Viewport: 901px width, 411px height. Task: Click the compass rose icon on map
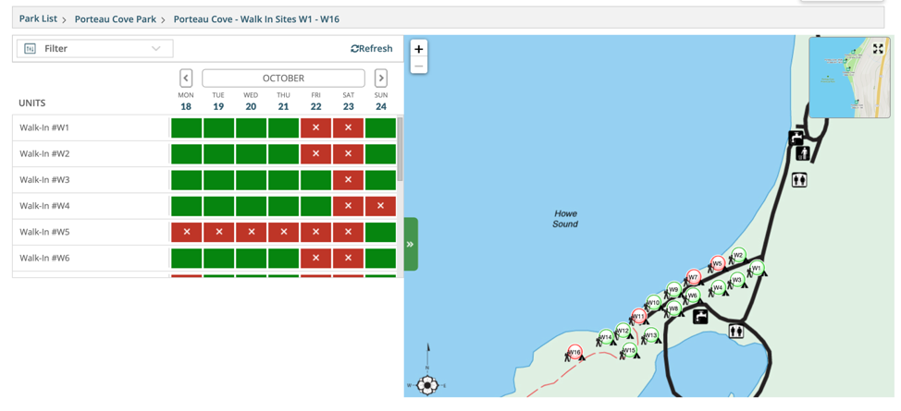pos(427,384)
